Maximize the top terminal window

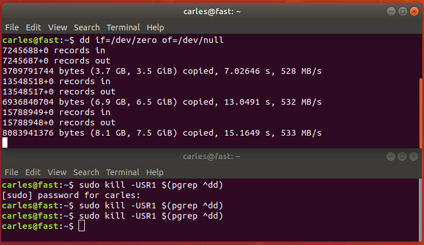tap(403, 11)
